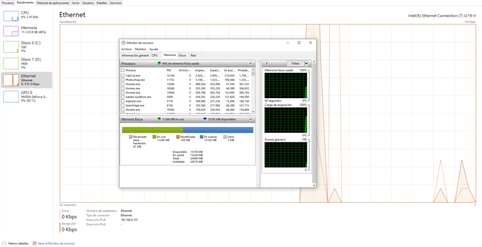Tick the Photoshop.exe process checkbox
The width and height of the screenshot is (482, 247).
(122, 80)
